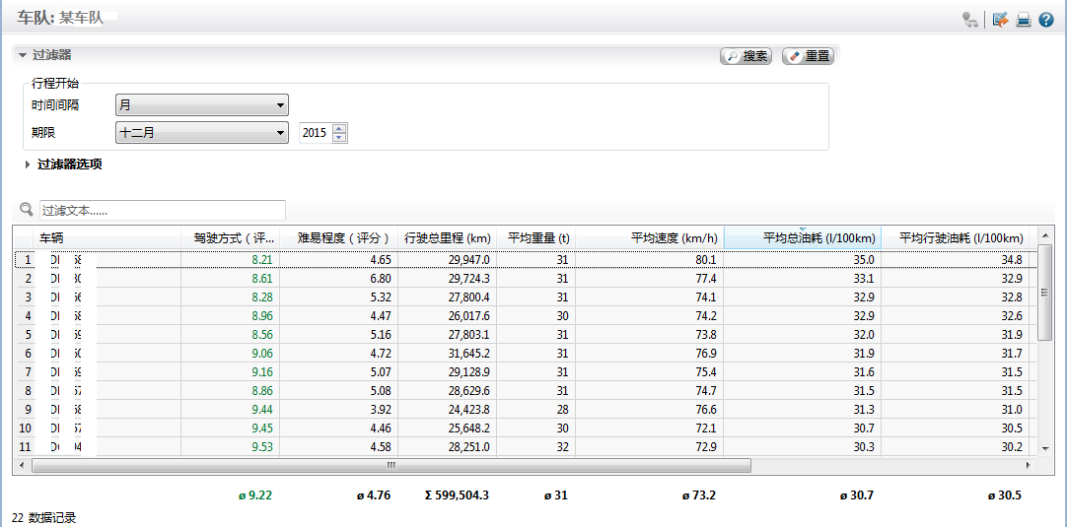The height and width of the screenshot is (527, 1067).
Task: Select table row 5 with mileage 27,803.1
Action: coord(447,335)
